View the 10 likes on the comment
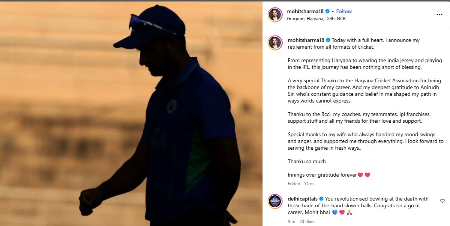 click(x=307, y=222)
